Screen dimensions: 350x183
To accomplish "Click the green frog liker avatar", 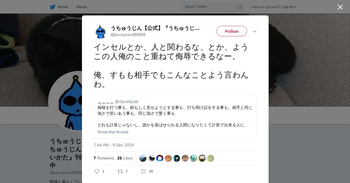I will (211, 158).
